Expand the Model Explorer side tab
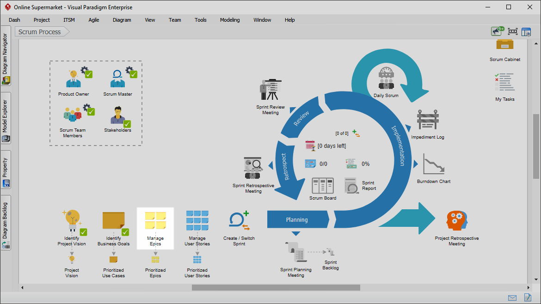The height and width of the screenshot is (304, 541). (6, 118)
